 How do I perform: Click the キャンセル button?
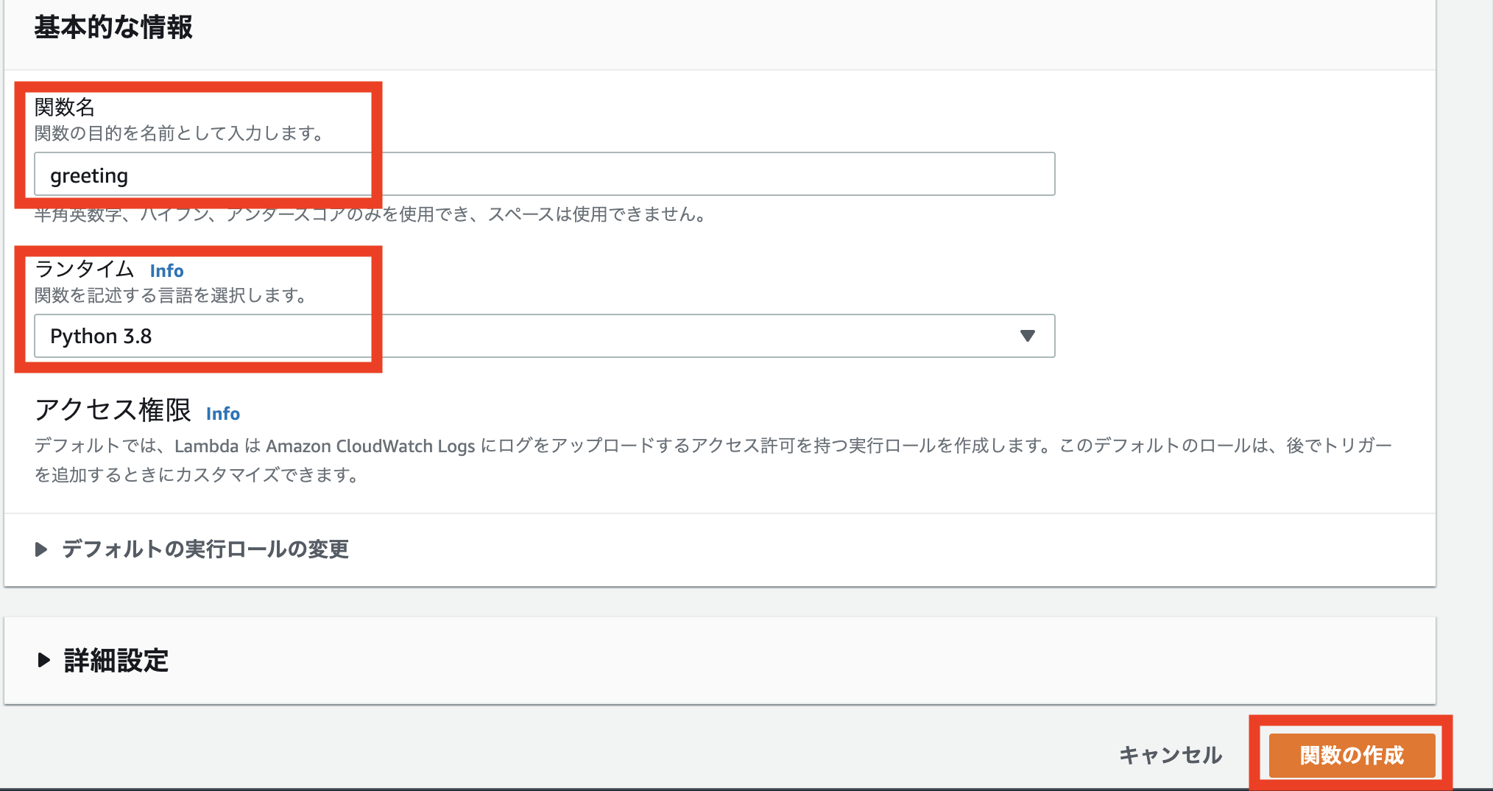click(1171, 755)
